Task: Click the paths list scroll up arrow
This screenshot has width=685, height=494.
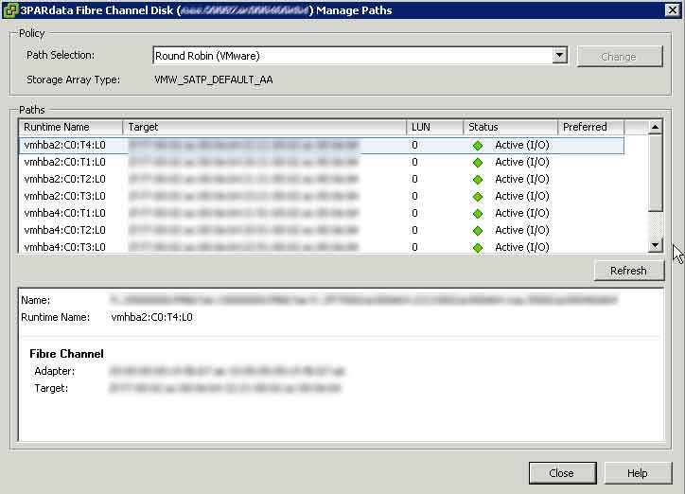Action: tap(655, 127)
